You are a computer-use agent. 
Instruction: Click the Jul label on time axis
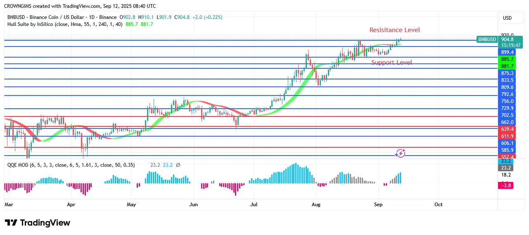(x=254, y=205)
